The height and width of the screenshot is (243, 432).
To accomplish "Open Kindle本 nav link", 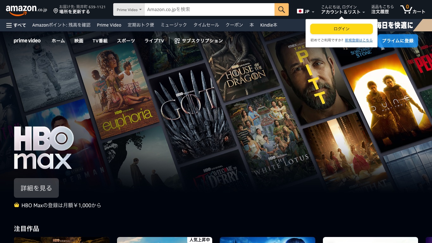I will click(269, 25).
